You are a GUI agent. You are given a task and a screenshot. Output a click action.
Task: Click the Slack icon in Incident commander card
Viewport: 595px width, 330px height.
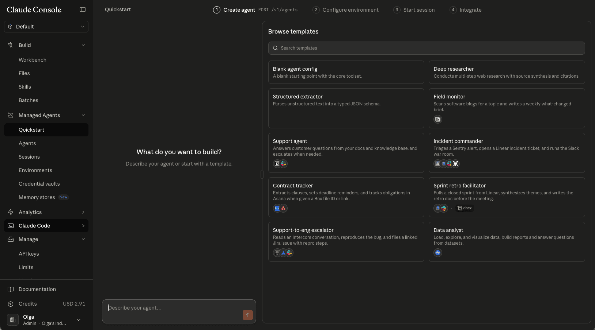pos(450,164)
